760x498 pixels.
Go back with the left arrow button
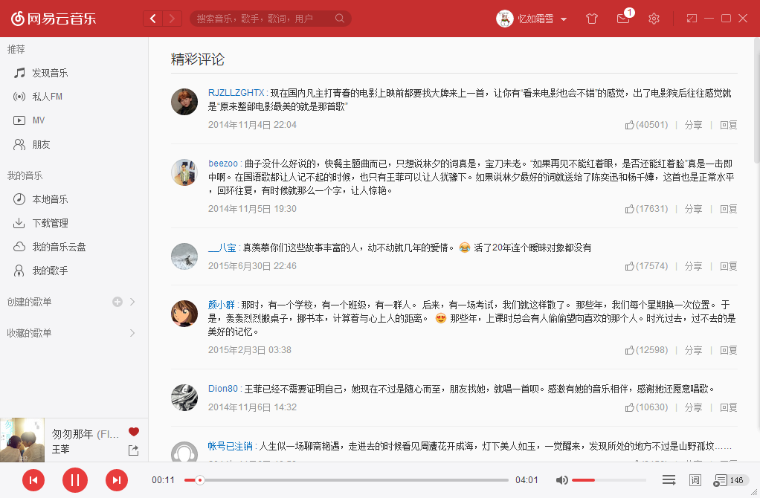pyautogui.click(x=152, y=19)
